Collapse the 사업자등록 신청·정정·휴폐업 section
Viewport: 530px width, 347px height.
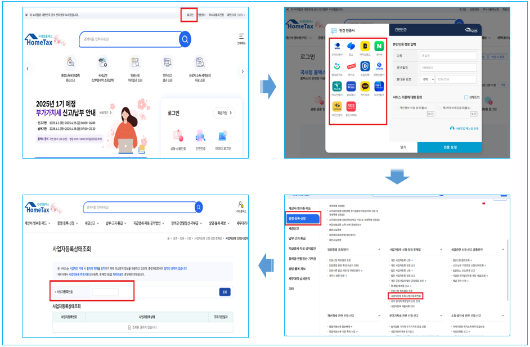(442, 248)
